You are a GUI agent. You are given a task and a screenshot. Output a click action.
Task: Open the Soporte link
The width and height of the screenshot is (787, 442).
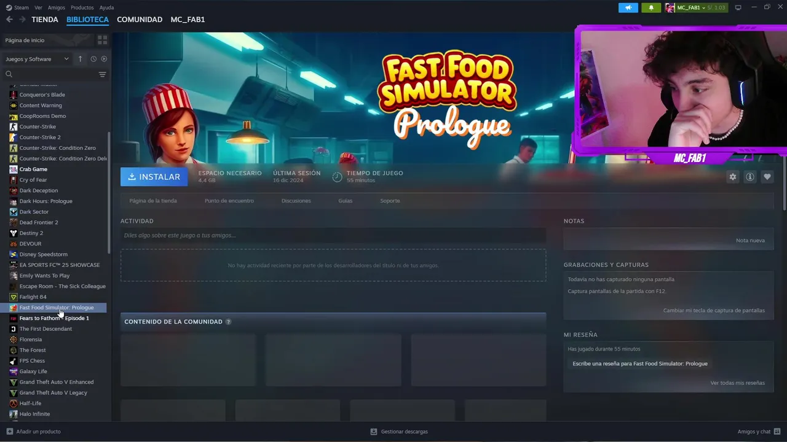(390, 201)
